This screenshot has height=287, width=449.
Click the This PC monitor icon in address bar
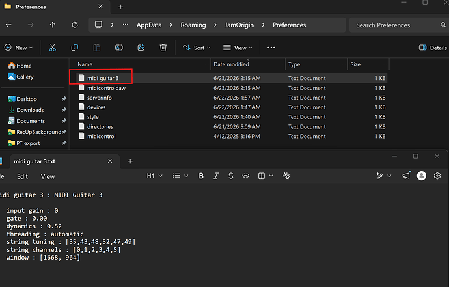[x=98, y=25]
